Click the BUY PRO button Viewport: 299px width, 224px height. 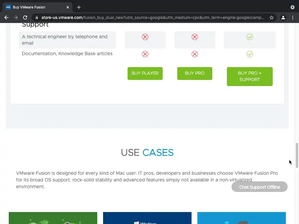point(195,73)
